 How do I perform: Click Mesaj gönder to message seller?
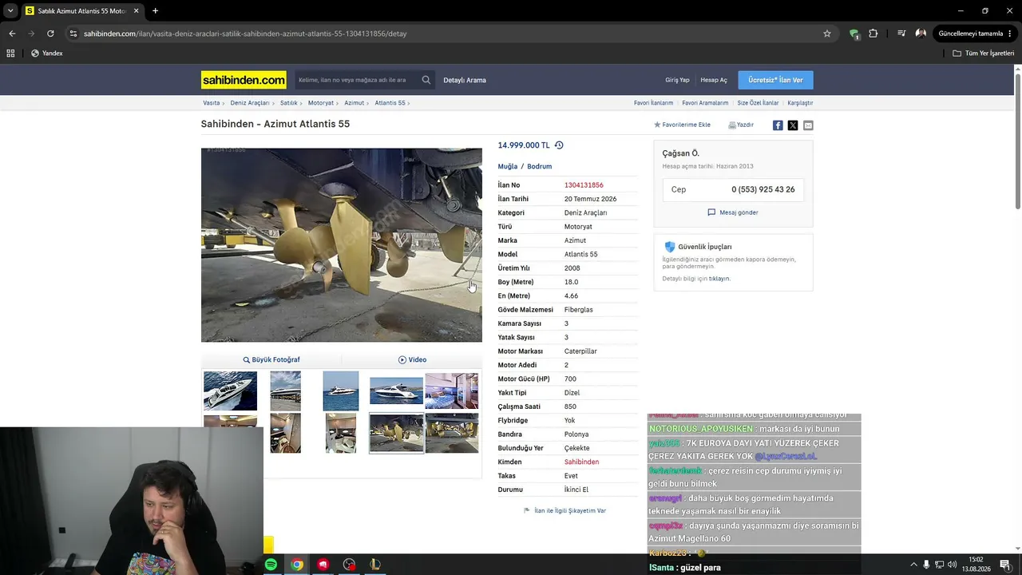[x=733, y=212]
